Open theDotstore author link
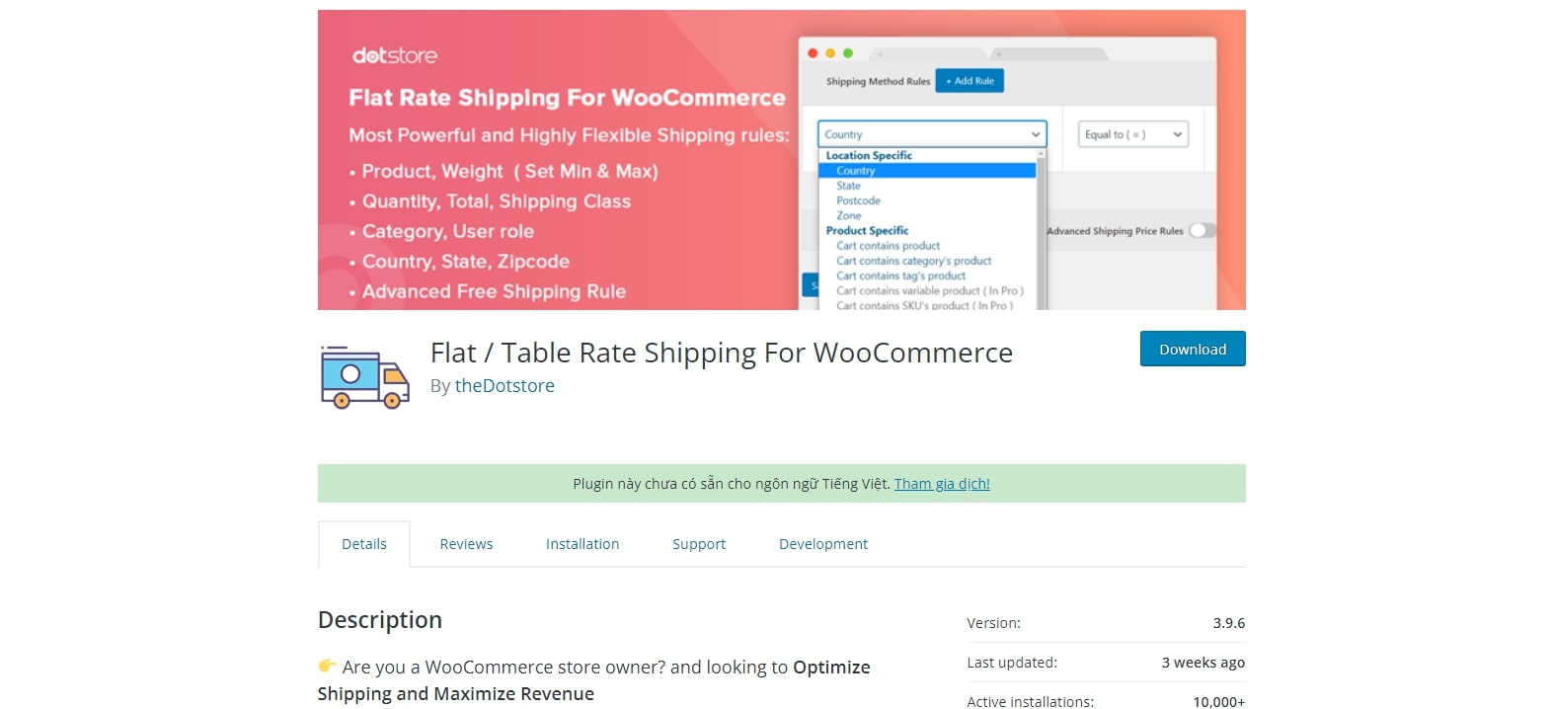This screenshot has height=709, width=1551. coord(504,386)
